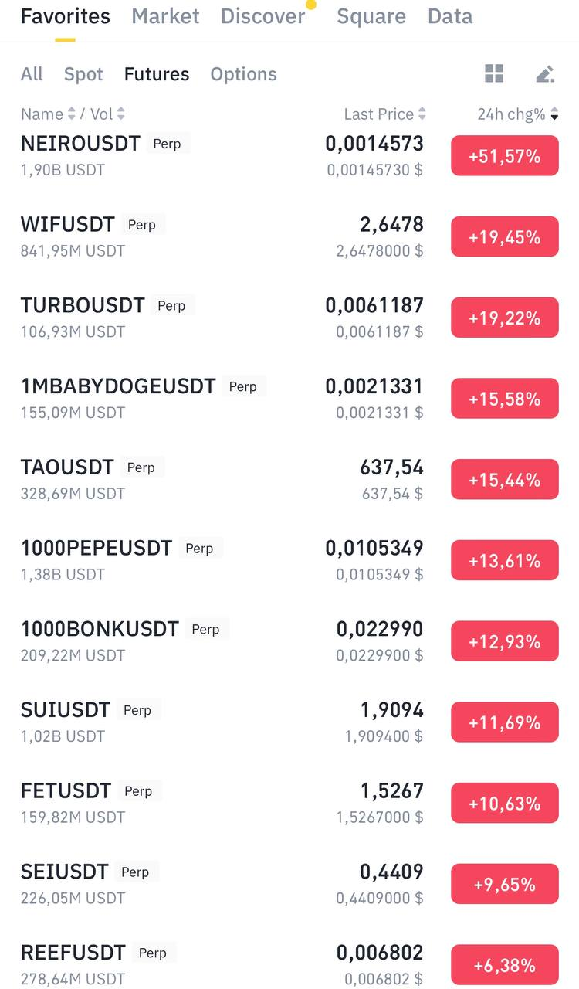Image resolution: width=579 pixels, height=989 pixels.
Task: Sort by Last Price arrows
Action: 422,114
